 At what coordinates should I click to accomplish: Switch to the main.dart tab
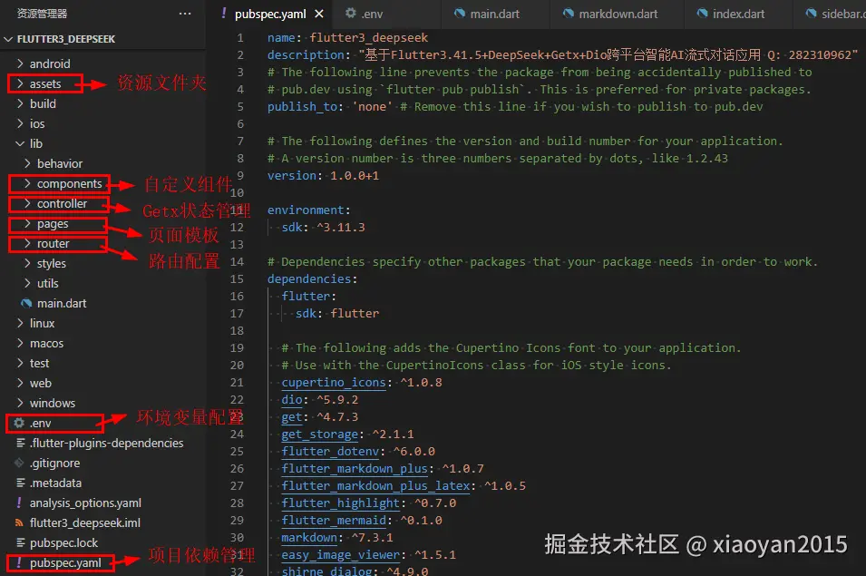click(495, 14)
